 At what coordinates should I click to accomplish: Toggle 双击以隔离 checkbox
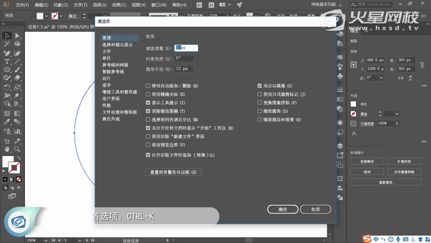coord(260,86)
